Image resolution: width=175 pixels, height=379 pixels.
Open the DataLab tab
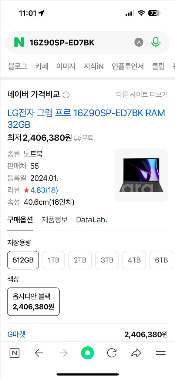[92, 220]
